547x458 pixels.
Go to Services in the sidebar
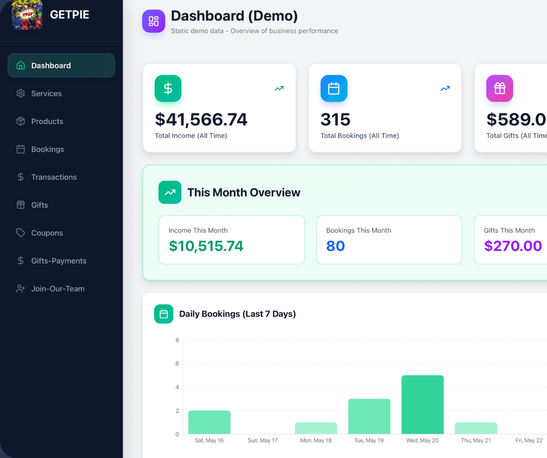[x=61, y=93]
